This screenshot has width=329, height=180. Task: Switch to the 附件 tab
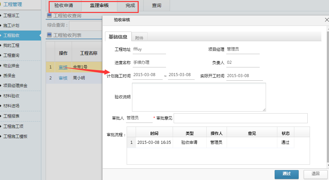tap(139, 38)
